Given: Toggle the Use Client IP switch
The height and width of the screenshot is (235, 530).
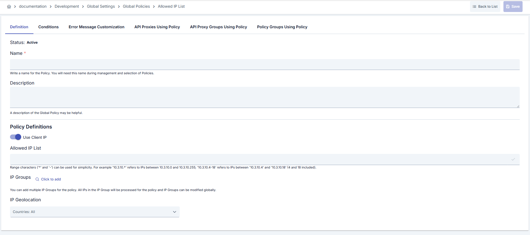Looking at the screenshot, I should click(16, 137).
